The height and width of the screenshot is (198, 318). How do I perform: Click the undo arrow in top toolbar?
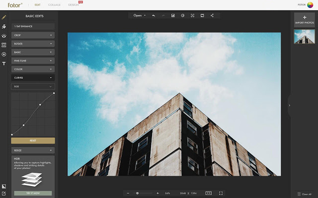point(153,16)
